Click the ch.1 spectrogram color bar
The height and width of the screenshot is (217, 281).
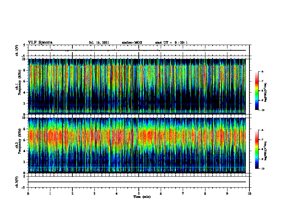tap(257, 91)
